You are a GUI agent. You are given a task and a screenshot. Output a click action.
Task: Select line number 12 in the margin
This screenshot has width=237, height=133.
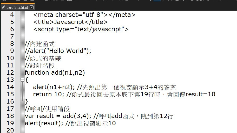click(10, 73)
